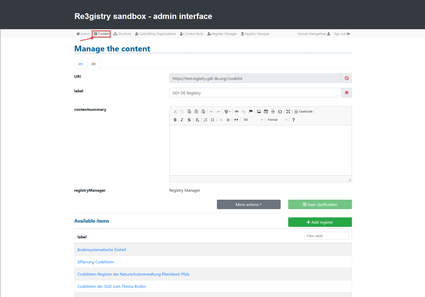Toggle Quellcode source view
Viewport: 425px width, 297px height.
(x=304, y=112)
